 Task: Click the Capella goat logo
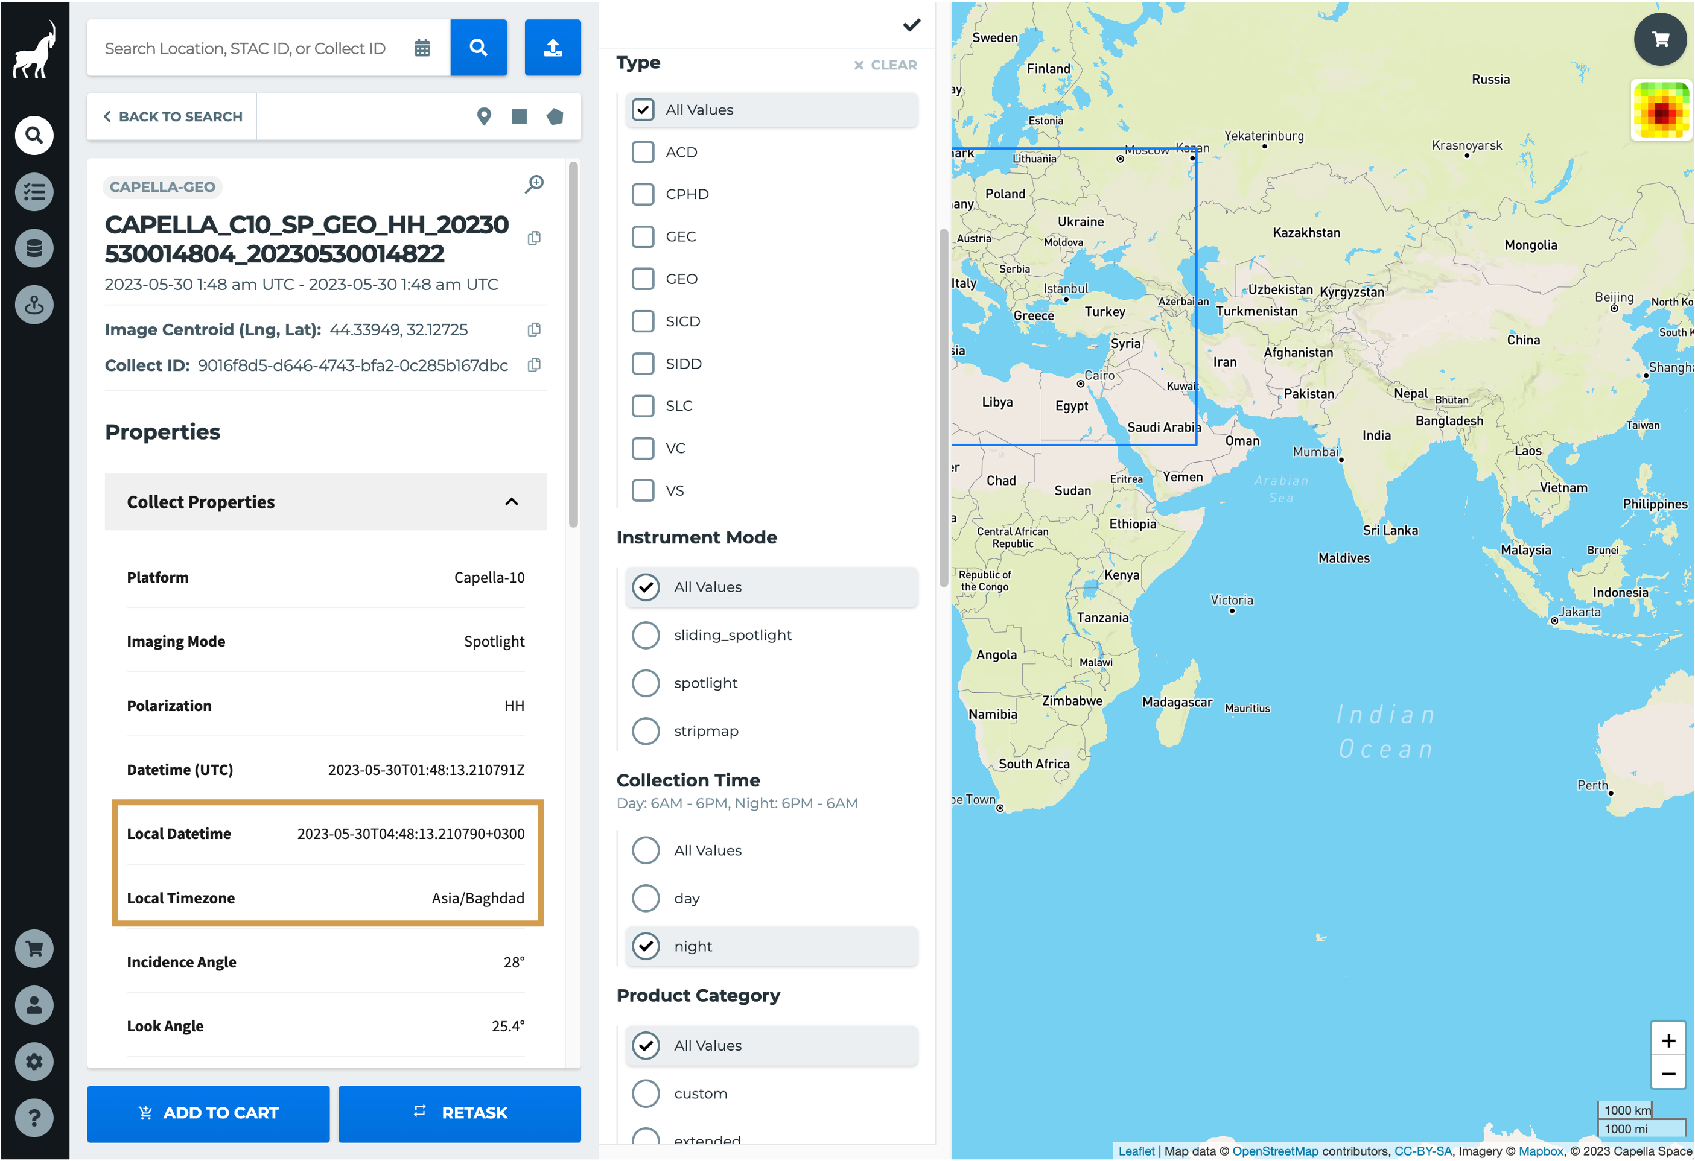34,50
